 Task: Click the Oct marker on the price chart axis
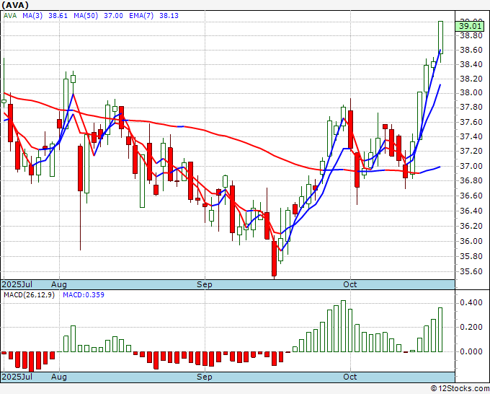(350, 284)
